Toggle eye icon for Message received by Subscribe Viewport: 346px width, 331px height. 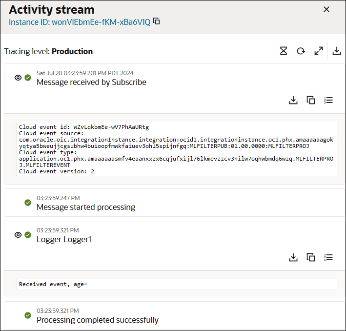click(x=18, y=78)
